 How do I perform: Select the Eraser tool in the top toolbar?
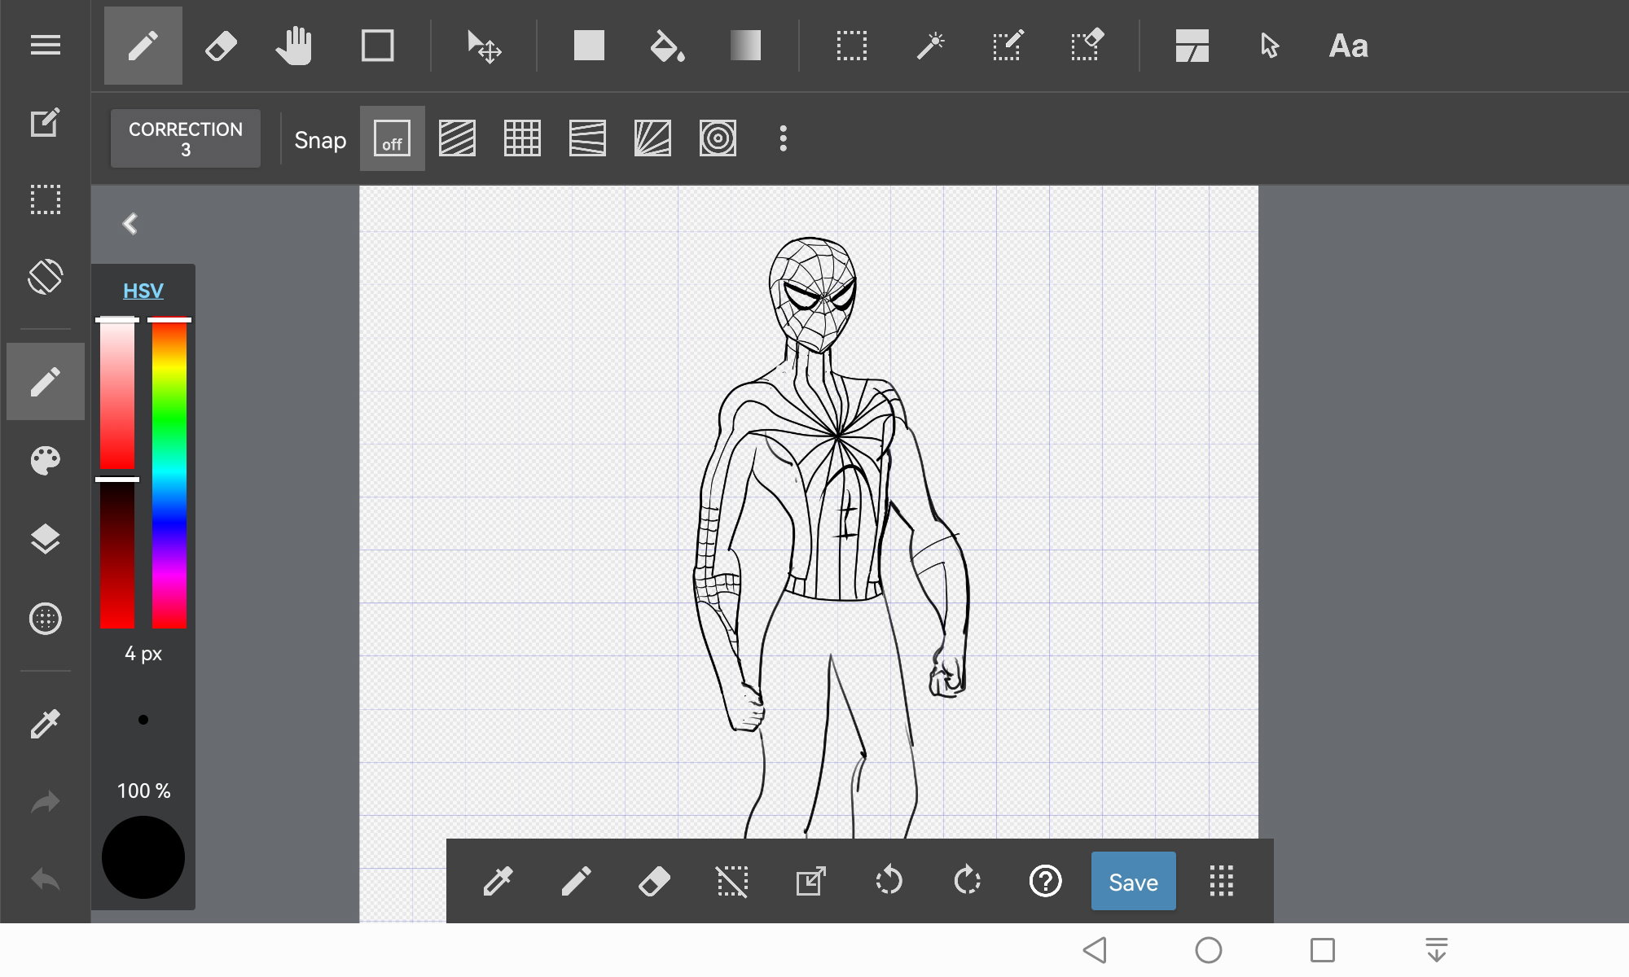click(x=221, y=46)
